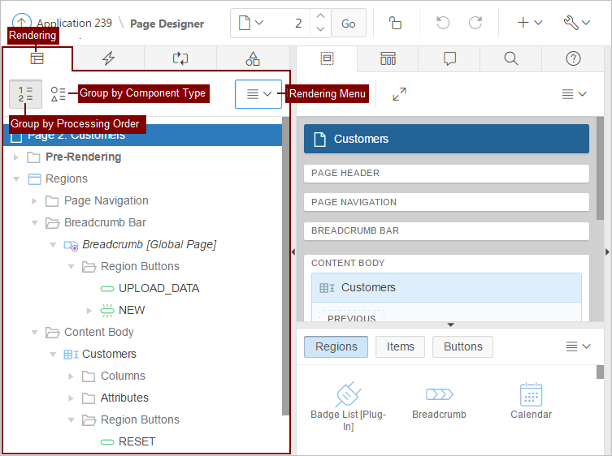Click the Go button

click(x=348, y=24)
